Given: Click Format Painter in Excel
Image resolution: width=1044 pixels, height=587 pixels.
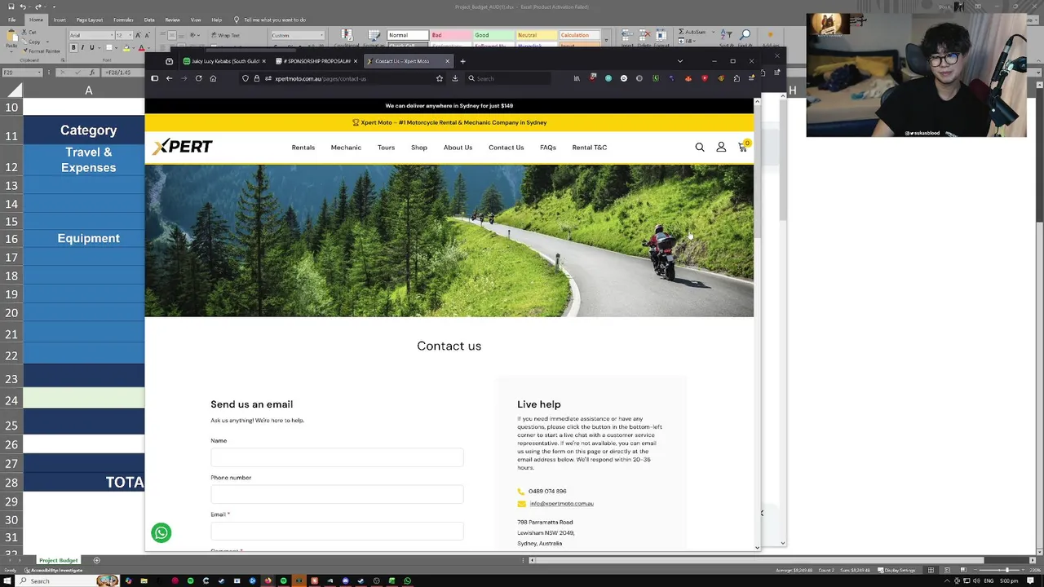Looking at the screenshot, I should click(41, 51).
